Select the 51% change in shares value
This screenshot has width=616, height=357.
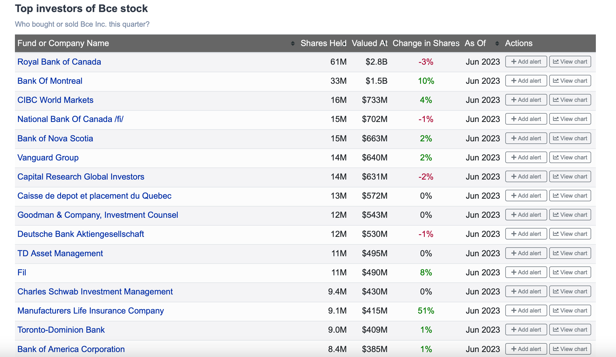tap(426, 311)
